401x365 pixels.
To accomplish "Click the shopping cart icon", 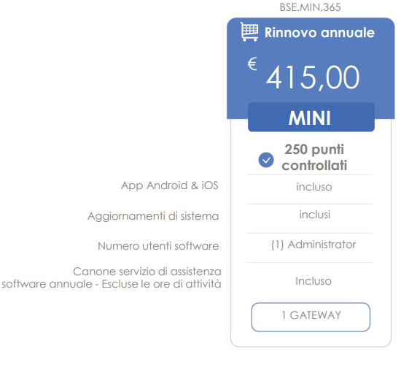I will point(249,32).
